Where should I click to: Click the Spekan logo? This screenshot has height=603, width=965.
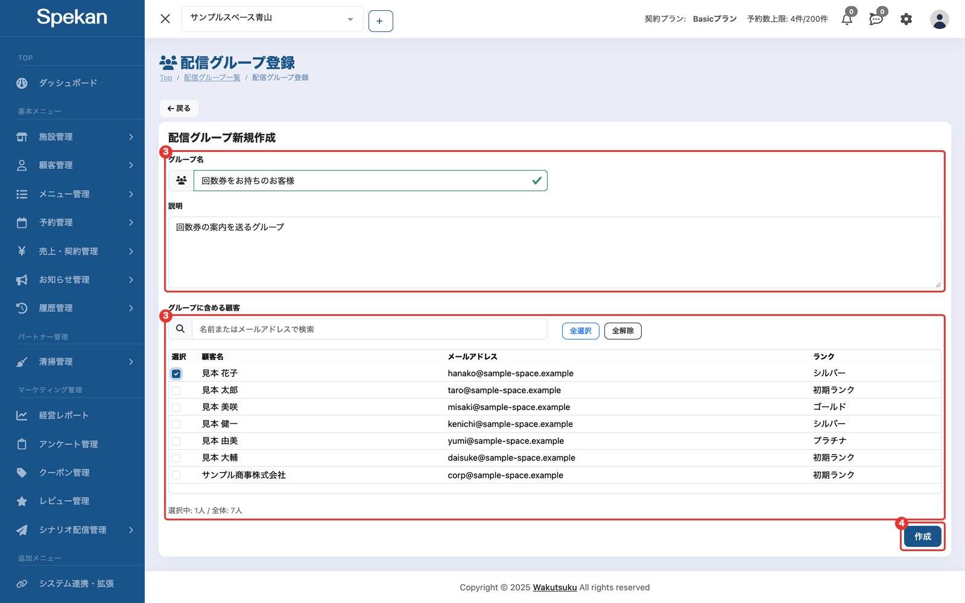[x=72, y=17]
